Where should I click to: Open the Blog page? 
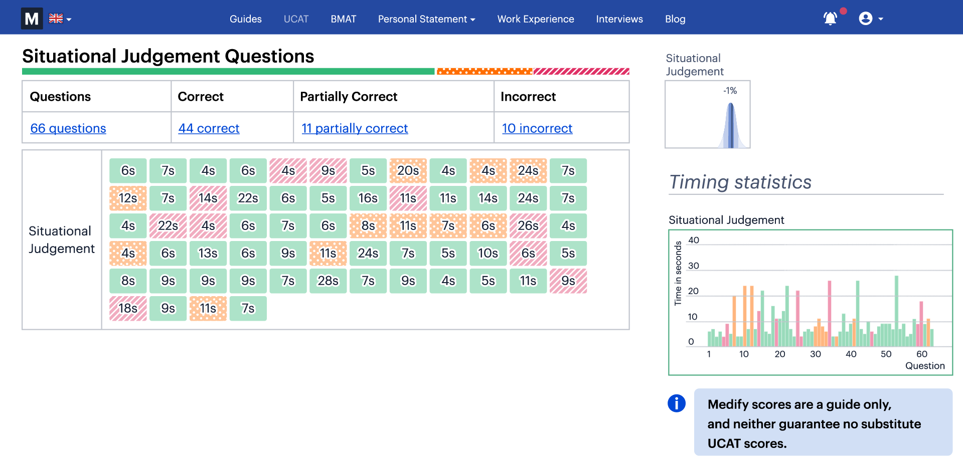(675, 19)
